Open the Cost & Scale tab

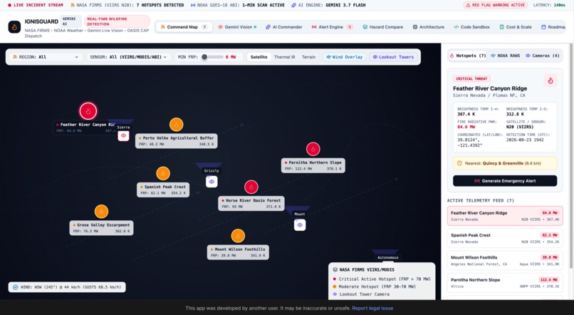[516, 27]
